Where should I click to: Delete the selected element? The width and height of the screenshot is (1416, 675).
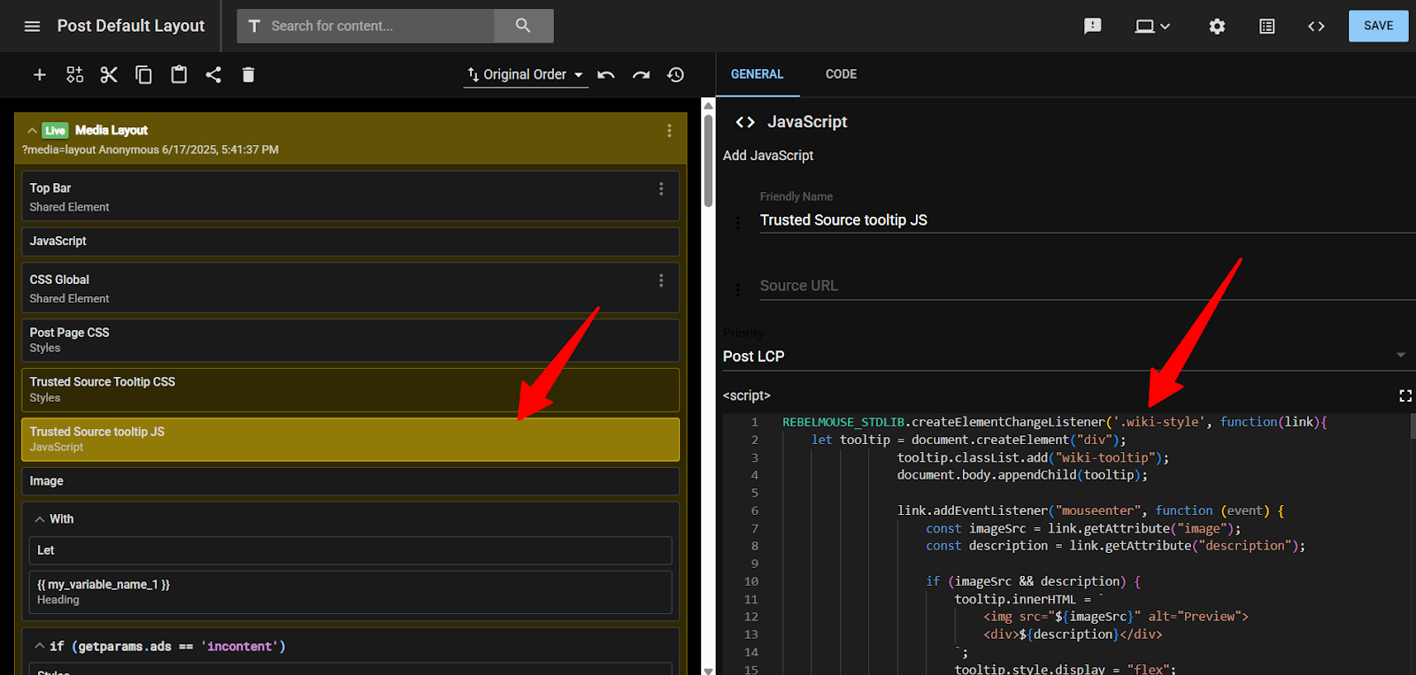[248, 75]
